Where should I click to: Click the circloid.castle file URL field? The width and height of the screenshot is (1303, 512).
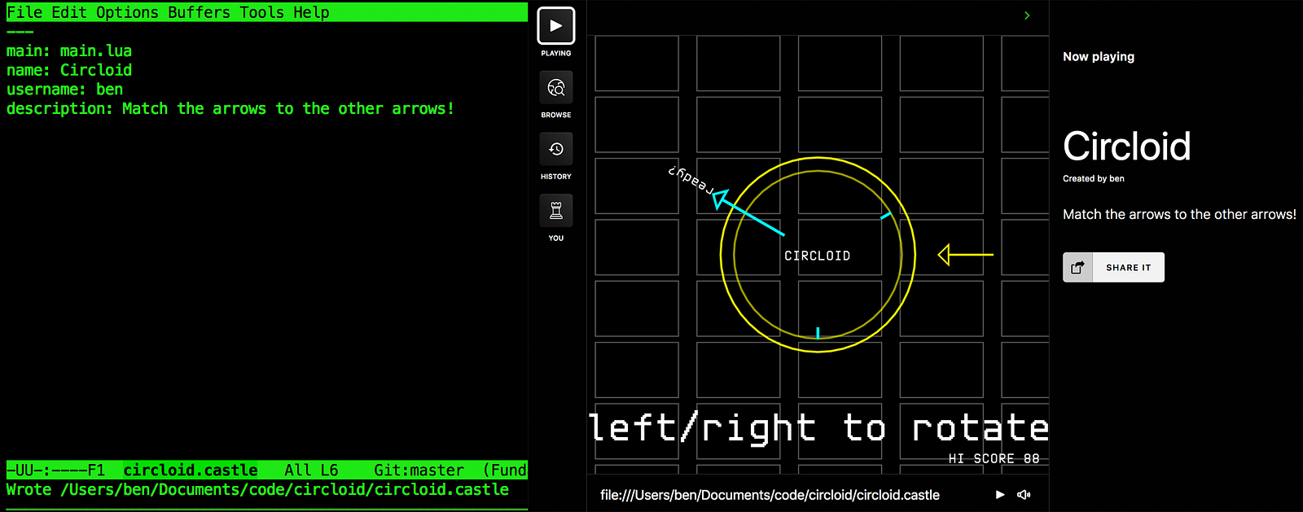(770, 495)
